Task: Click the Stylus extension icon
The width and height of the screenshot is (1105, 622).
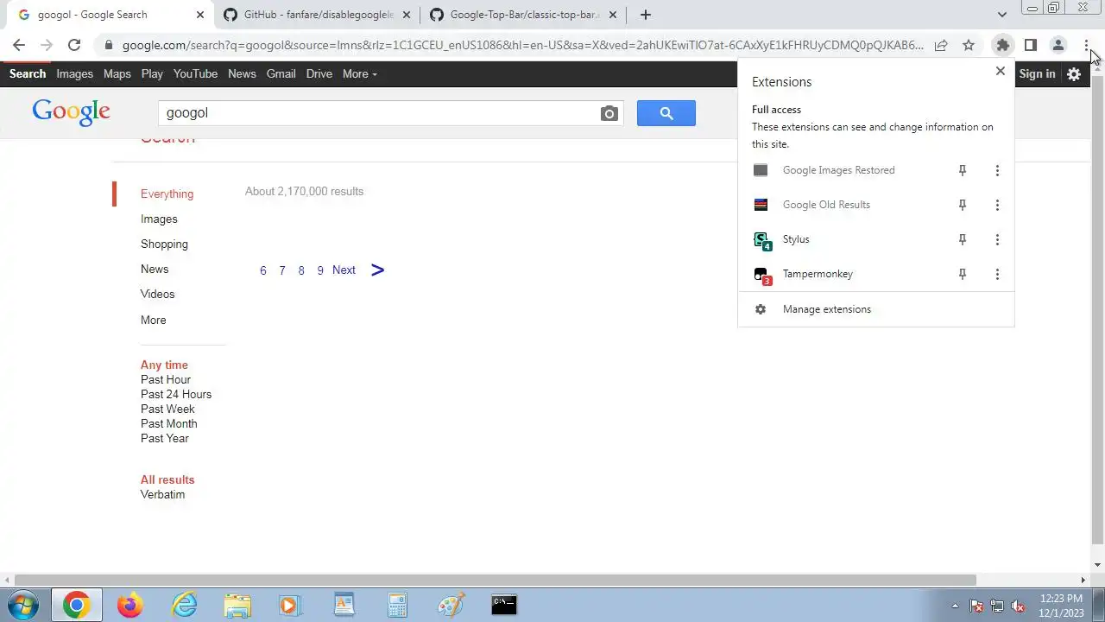Action: tap(761, 240)
